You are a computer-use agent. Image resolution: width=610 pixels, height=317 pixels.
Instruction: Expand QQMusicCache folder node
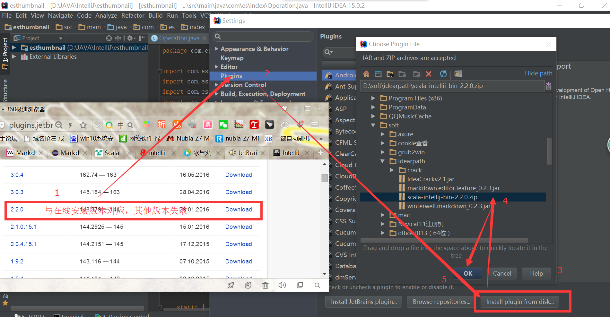(x=373, y=116)
